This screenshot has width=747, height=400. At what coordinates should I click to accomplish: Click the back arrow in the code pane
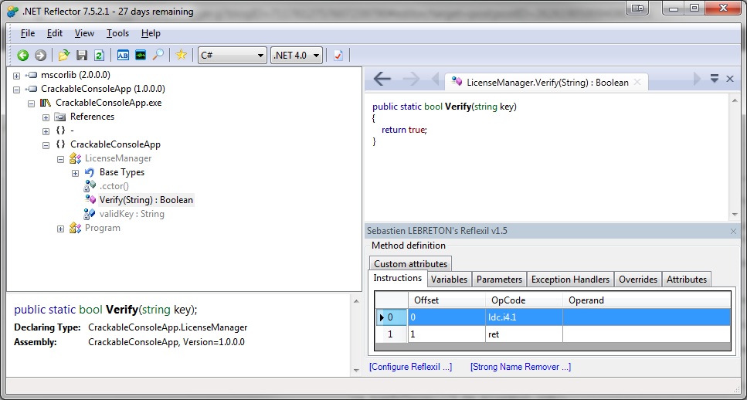[x=382, y=79]
